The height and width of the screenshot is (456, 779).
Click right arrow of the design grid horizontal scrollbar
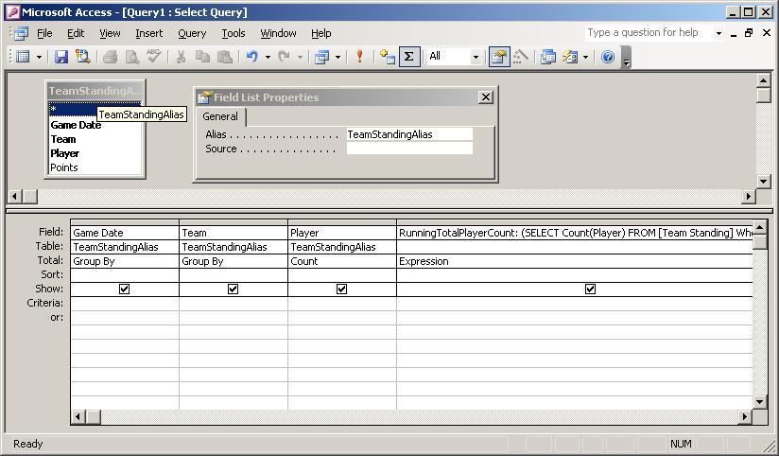coord(744,416)
